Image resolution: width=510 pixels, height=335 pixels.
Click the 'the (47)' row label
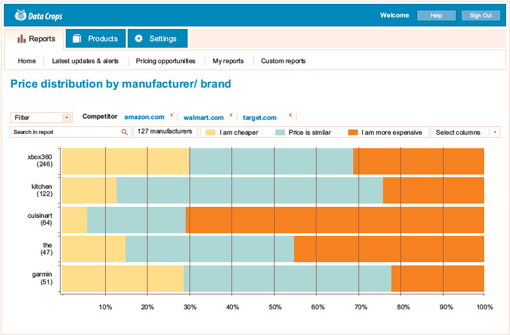(47, 249)
